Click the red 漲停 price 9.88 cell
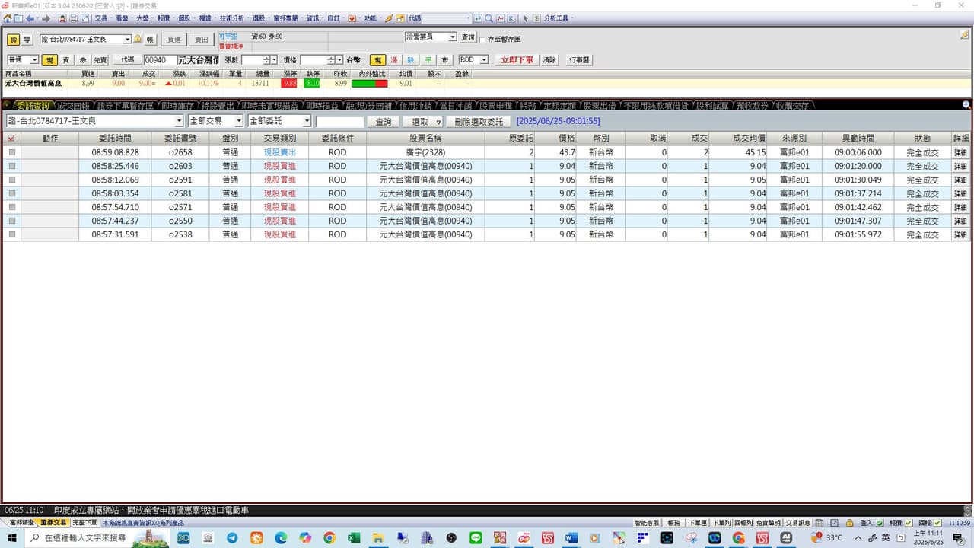The image size is (974, 548). tap(290, 83)
